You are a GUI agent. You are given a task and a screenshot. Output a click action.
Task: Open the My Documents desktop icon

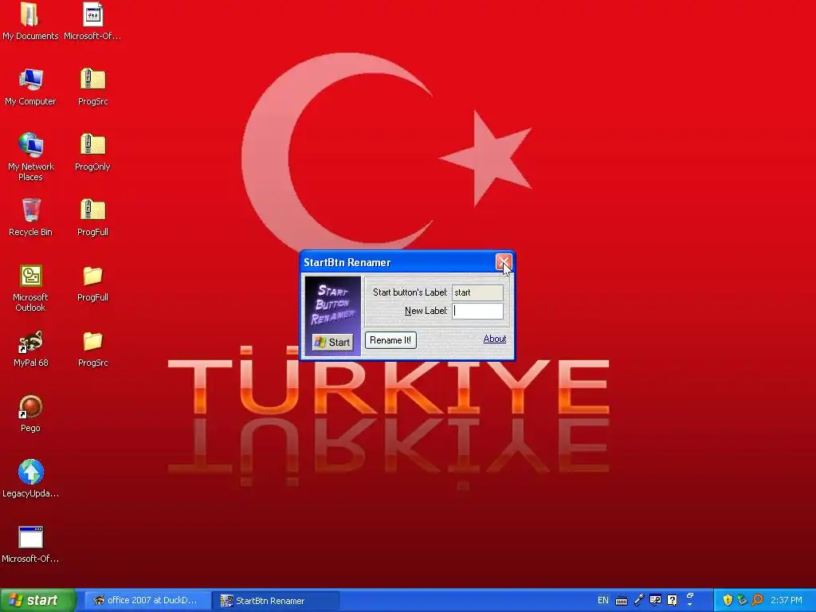pos(30,21)
